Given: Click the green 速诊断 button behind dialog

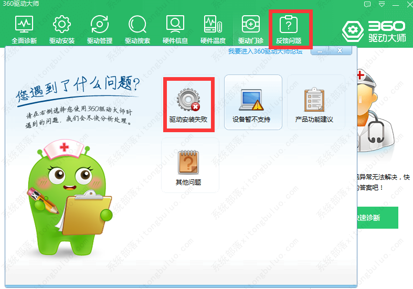Looking at the screenshot, I should [x=378, y=218].
